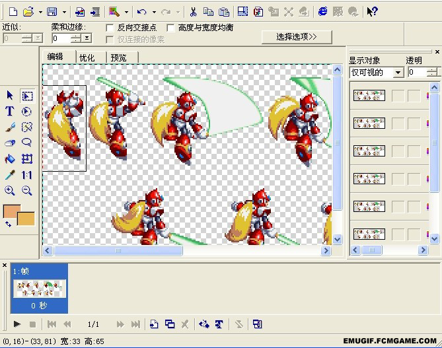Paste with the clipboard icon
Image resolution: width=442 pixels, height=348 pixels.
click(224, 12)
